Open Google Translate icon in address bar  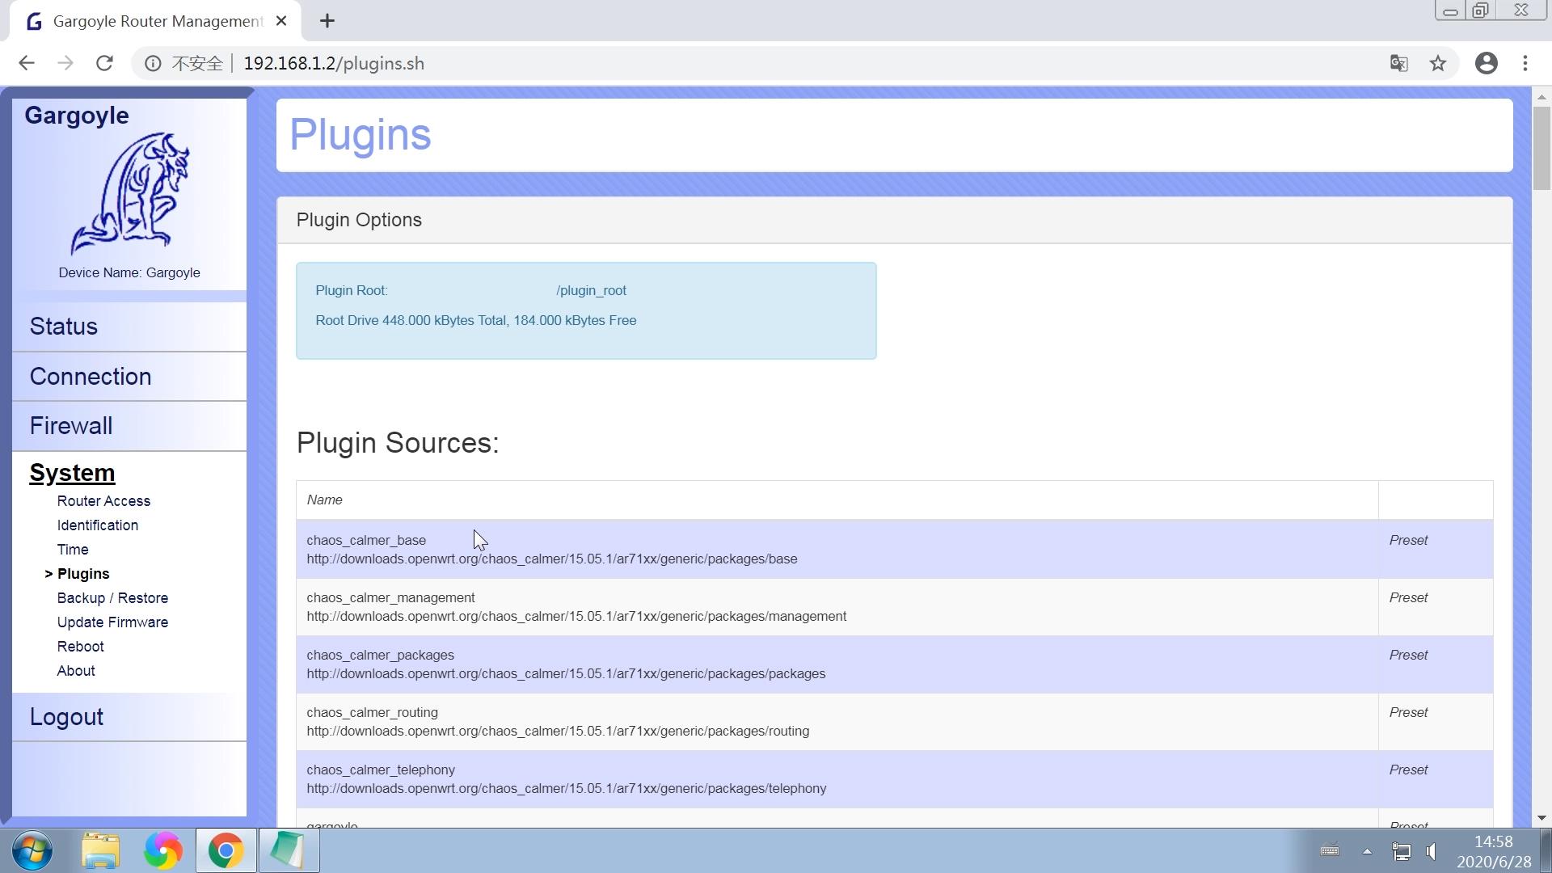point(1398,63)
